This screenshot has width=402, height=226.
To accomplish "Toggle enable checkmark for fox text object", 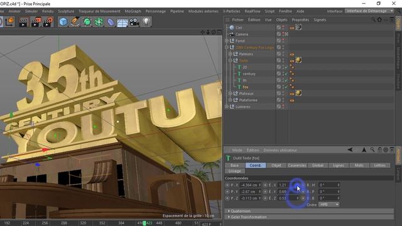I will (286, 87).
